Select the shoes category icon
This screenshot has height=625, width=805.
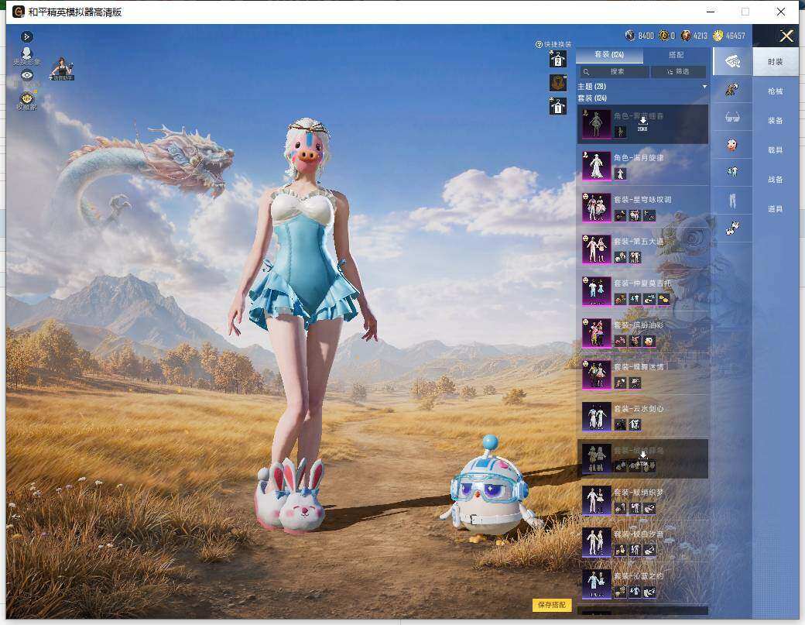(732, 228)
